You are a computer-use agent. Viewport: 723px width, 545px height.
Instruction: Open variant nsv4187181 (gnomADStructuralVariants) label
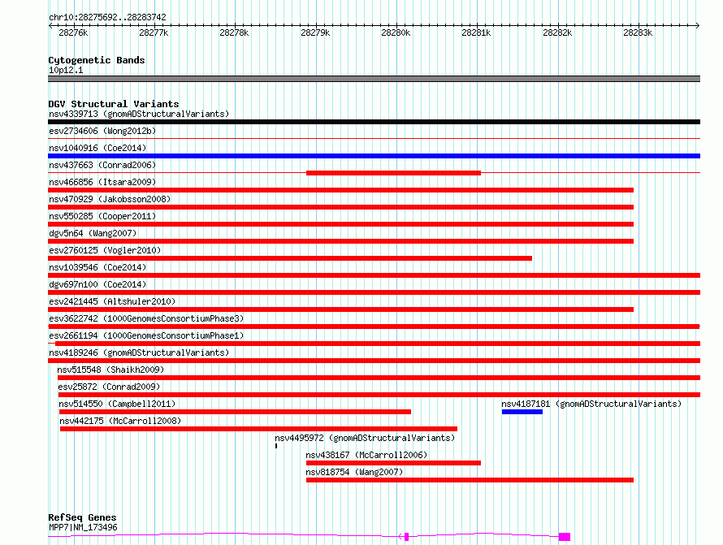click(591, 404)
